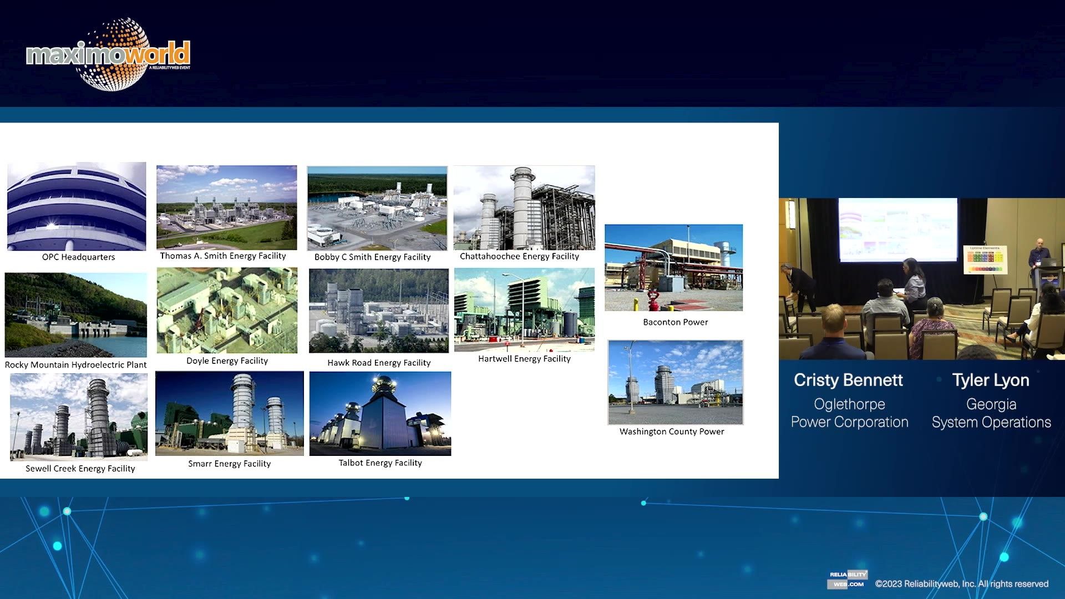Screen dimensions: 1065x599
Task: Click the Chattahoochee Energy Facility picture
Action: tap(524, 207)
